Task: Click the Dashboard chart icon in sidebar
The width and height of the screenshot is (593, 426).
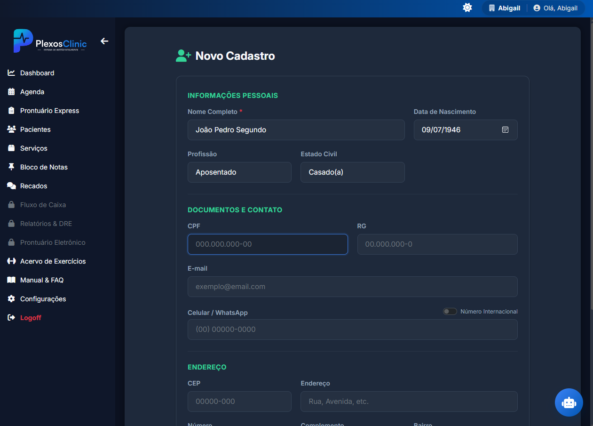Action: coord(11,73)
